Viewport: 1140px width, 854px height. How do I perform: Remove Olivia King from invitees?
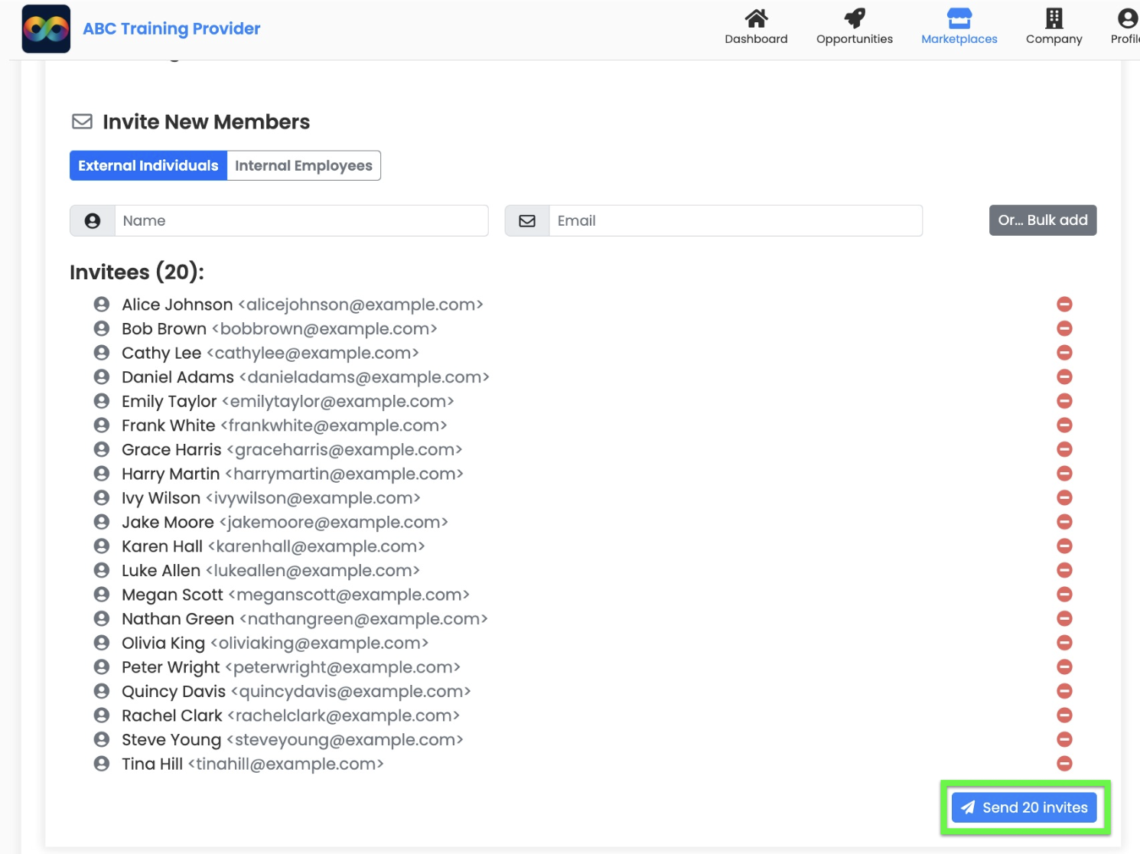[1064, 643]
